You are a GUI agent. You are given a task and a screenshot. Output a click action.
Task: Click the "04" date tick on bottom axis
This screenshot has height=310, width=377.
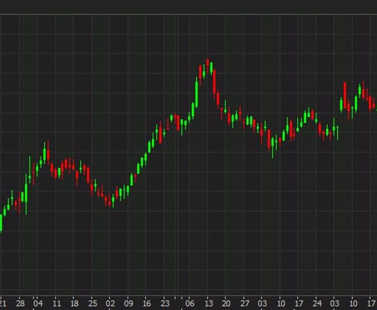38,301
